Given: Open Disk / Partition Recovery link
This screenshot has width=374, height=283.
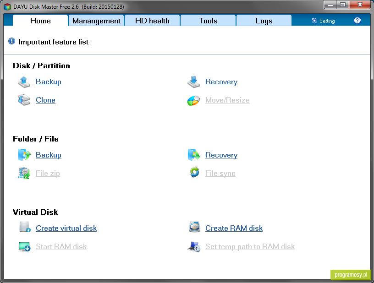Looking at the screenshot, I should (x=221, y=82).
